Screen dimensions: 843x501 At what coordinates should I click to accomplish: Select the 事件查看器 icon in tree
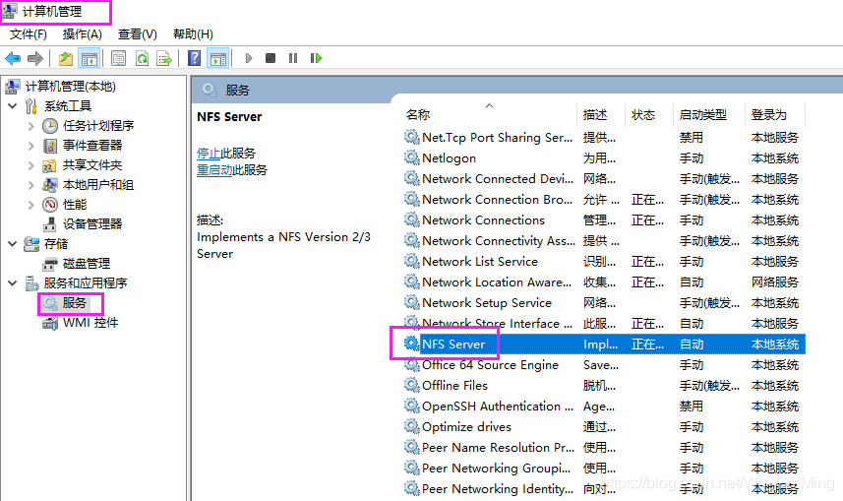click(x=50, y=146)
